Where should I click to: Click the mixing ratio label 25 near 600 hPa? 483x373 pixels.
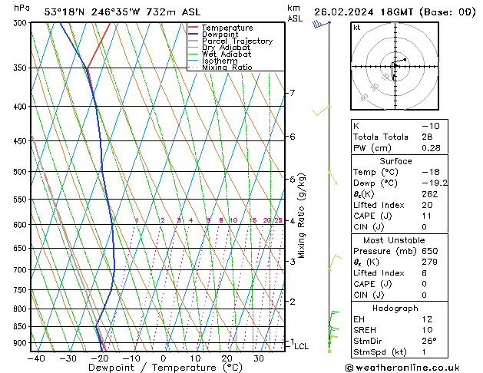click(279, 220)
